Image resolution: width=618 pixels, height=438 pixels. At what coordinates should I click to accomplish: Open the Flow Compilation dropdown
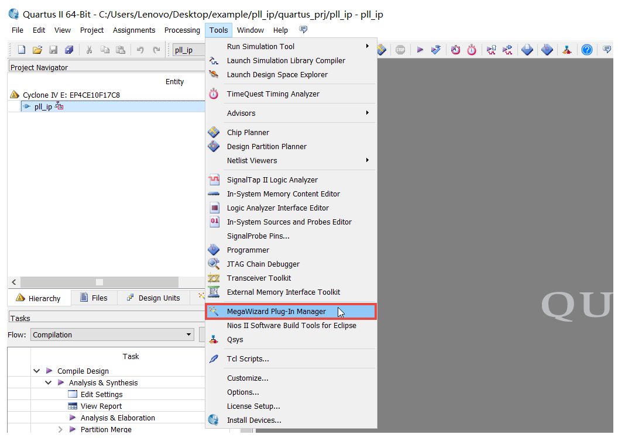112,335
